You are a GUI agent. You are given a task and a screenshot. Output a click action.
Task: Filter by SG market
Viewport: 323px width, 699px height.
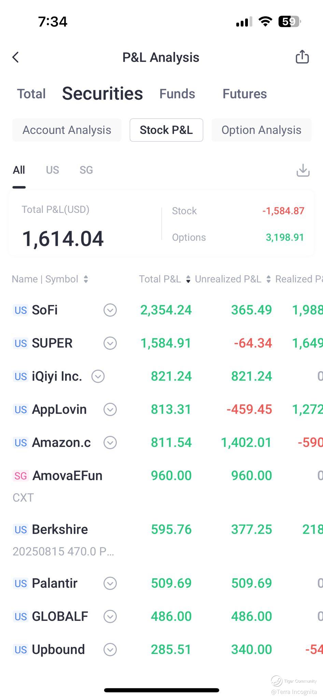point(86,170)
